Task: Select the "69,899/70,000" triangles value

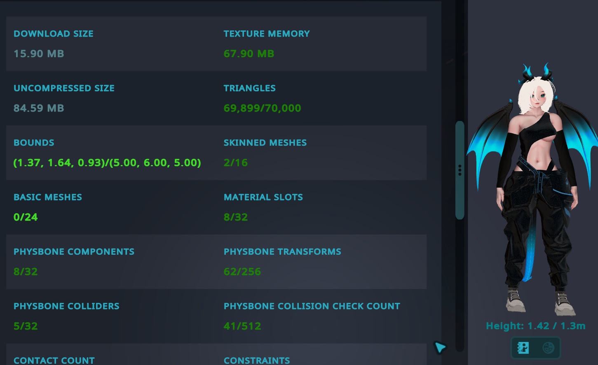Action: pos(263,108)
